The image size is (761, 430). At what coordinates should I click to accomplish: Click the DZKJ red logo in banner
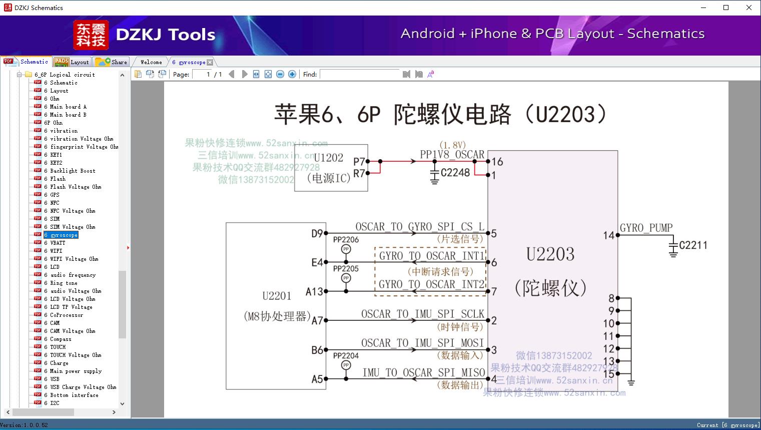pyautogui.click(x=91, y=35)
